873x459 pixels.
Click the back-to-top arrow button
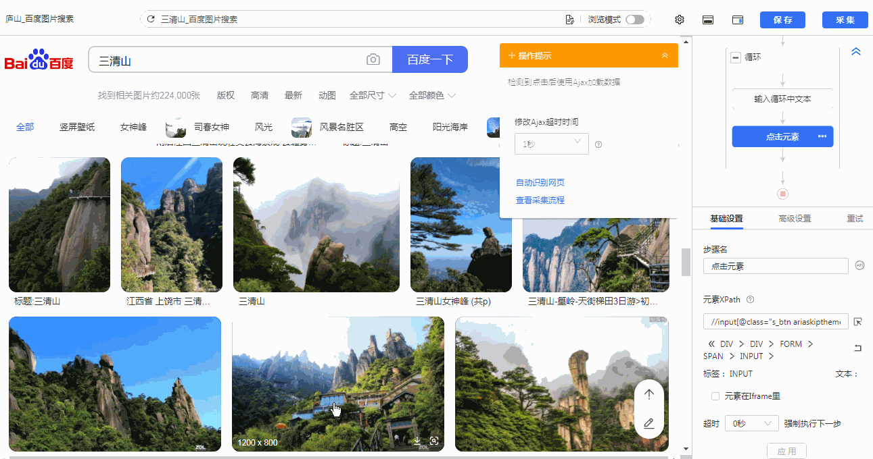(649, 394)
